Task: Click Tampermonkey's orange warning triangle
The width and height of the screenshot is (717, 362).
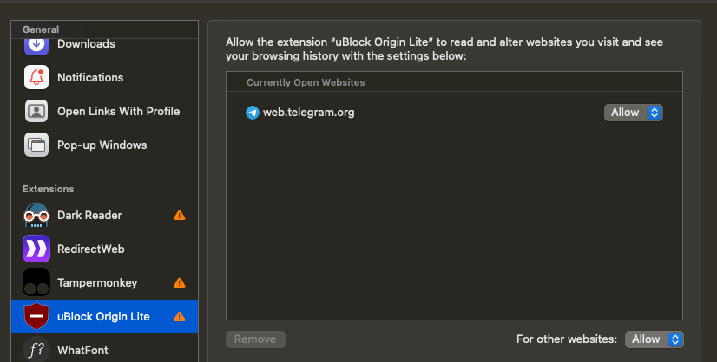Action: (179, 282)
